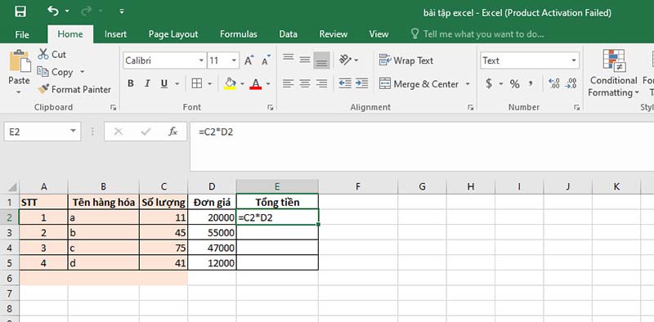Middle align cell contents
The image size is (654, 322).
[x=305, y=60]
